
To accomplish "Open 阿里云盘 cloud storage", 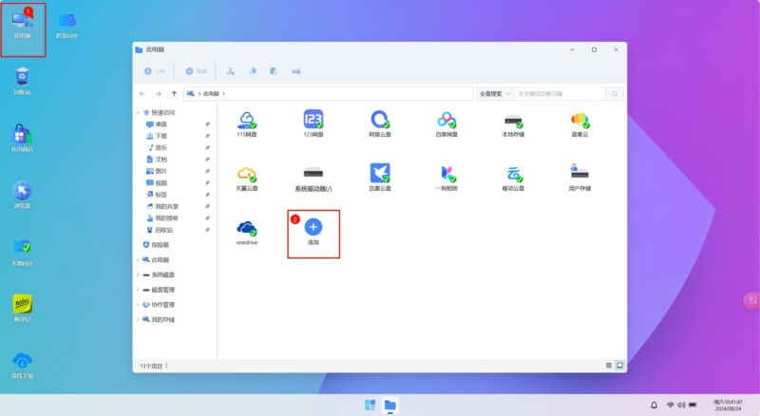I will pyautogui.click(x=380, y=120).
